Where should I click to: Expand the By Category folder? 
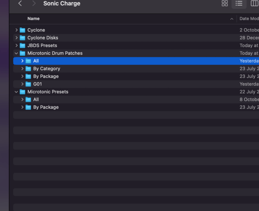point(22,69)
